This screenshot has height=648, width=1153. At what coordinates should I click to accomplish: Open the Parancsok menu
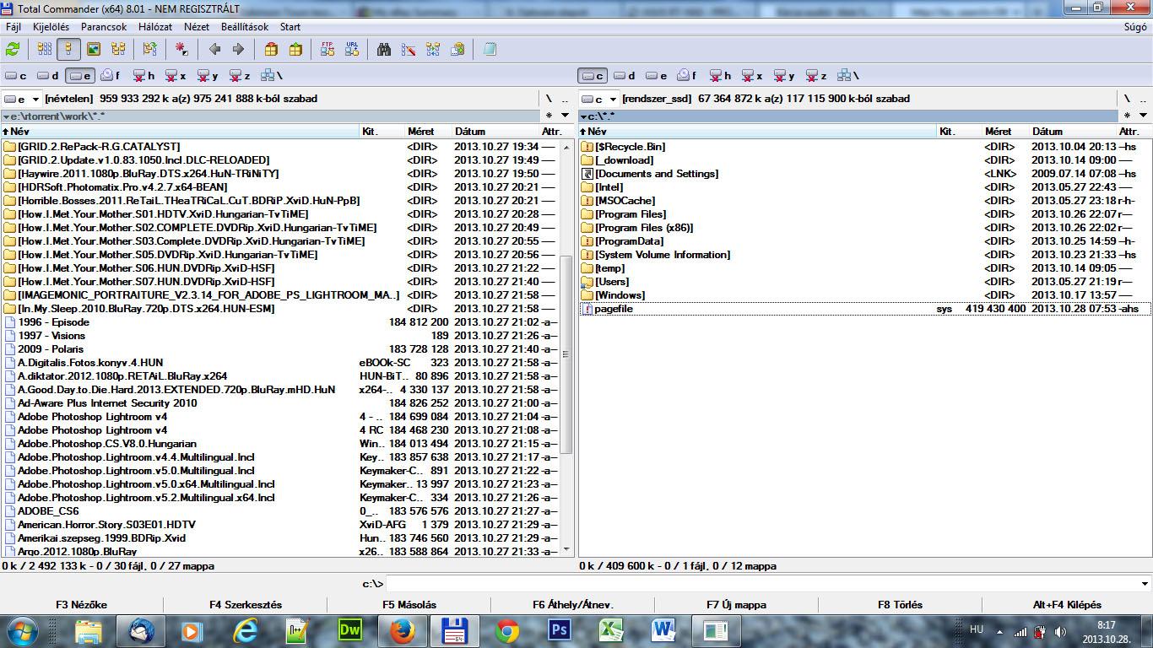tap(104, 27)
